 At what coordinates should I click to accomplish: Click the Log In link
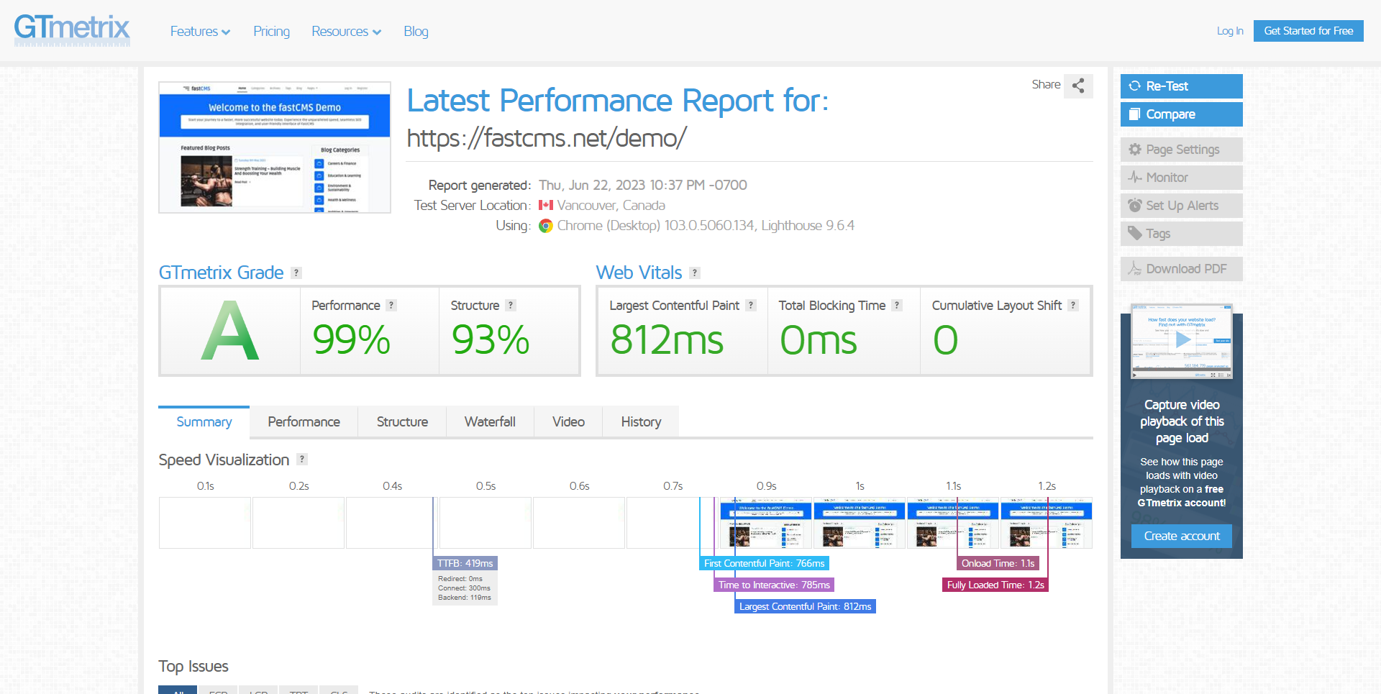(x=1229, y=31)
